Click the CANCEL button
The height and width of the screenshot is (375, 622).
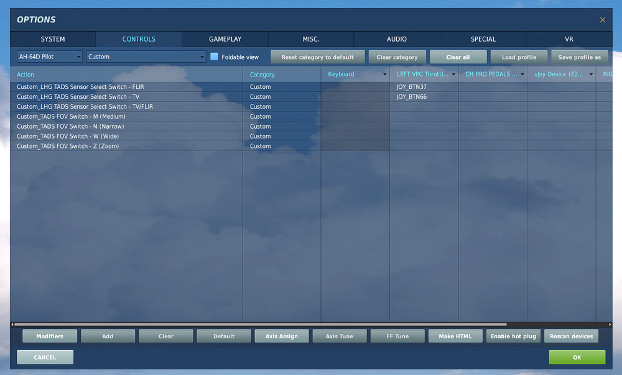(x=45, y=357)
